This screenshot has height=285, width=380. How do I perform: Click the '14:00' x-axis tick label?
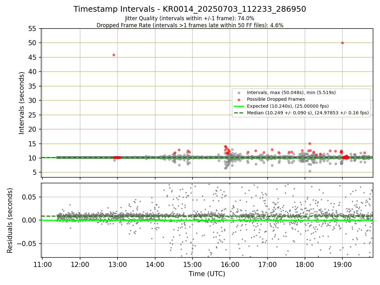point(155,264)
